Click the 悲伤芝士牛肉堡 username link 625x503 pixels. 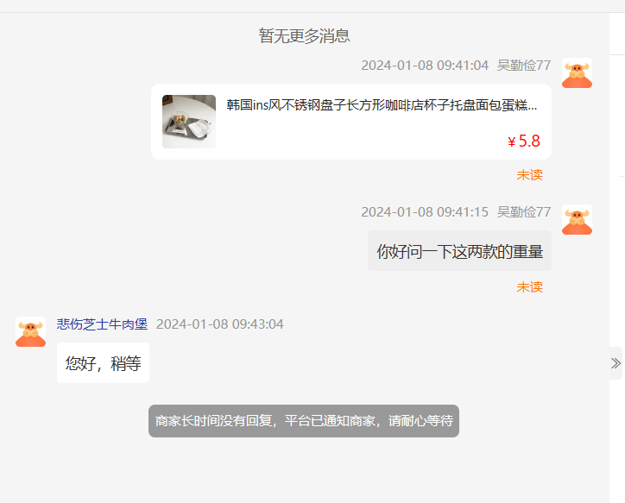(103, 324)
